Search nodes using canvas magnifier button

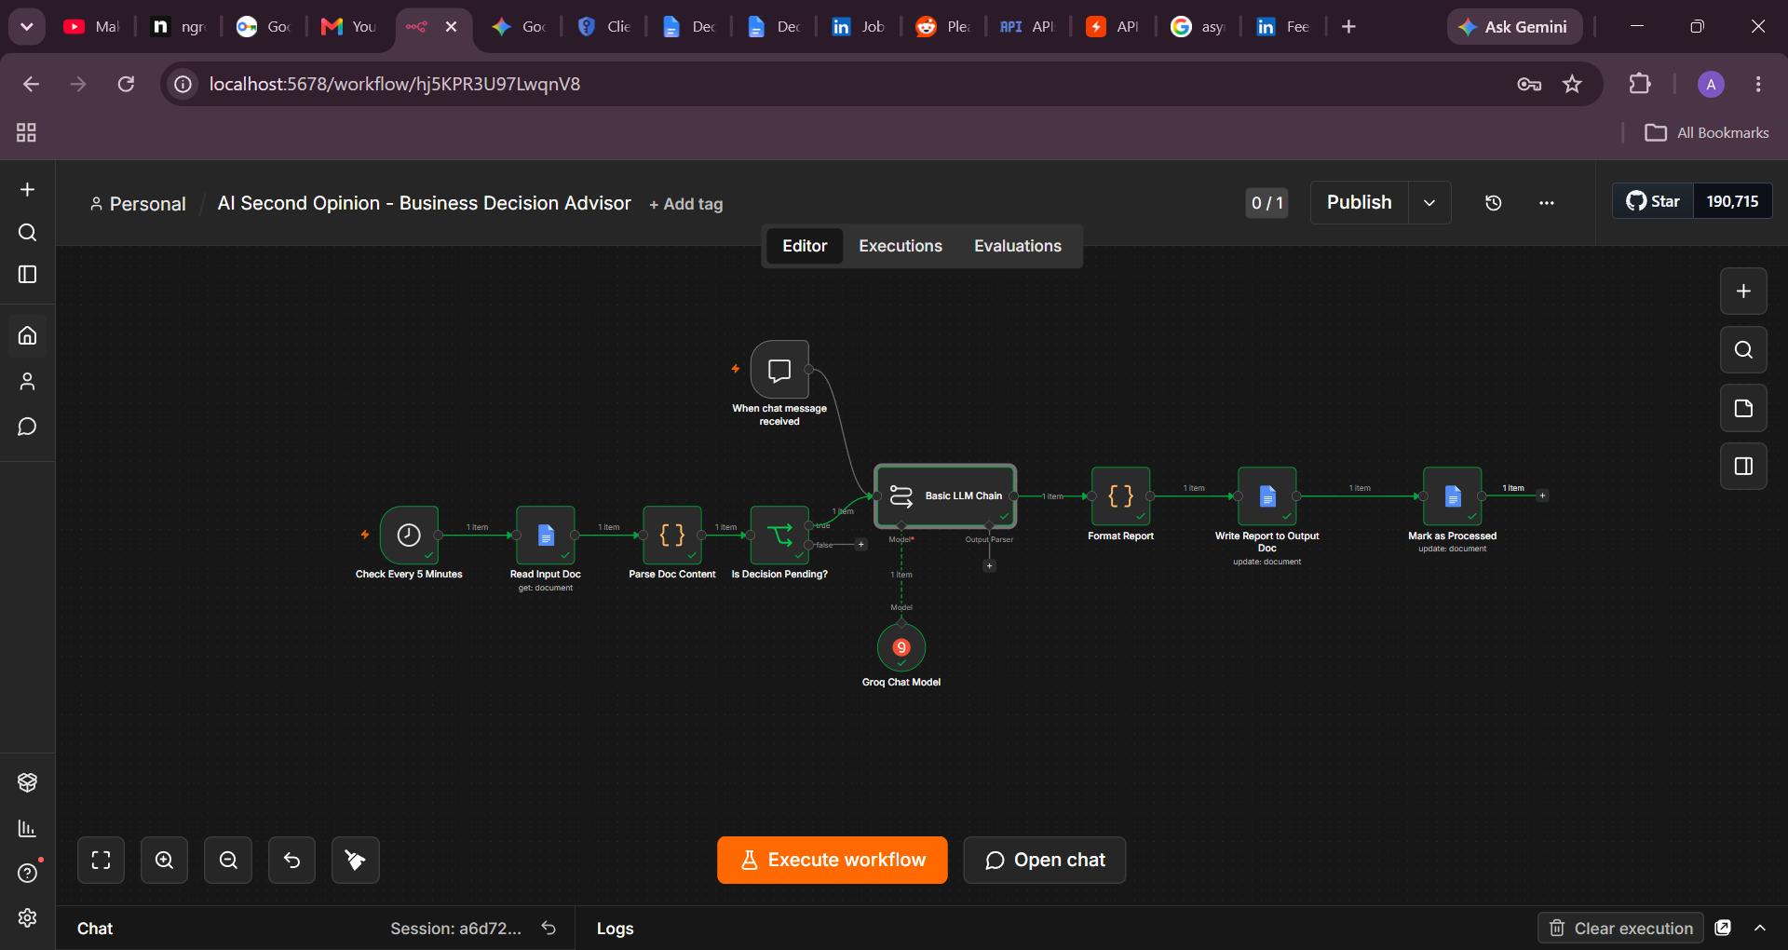(1743, 350)
